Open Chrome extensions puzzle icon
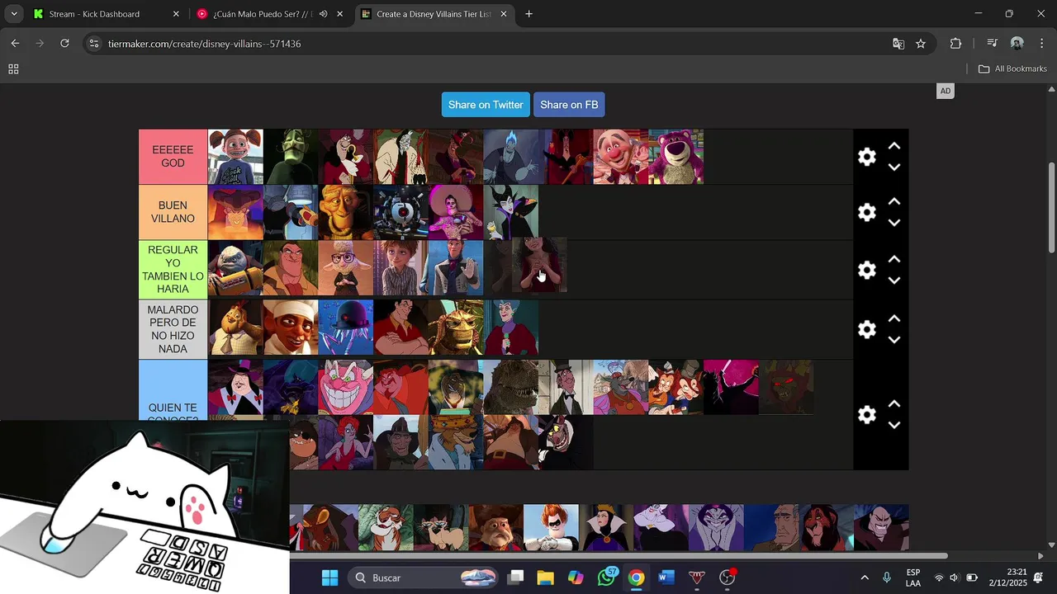1057x594 pixels. pyautogui.click(x=955, y=44)
